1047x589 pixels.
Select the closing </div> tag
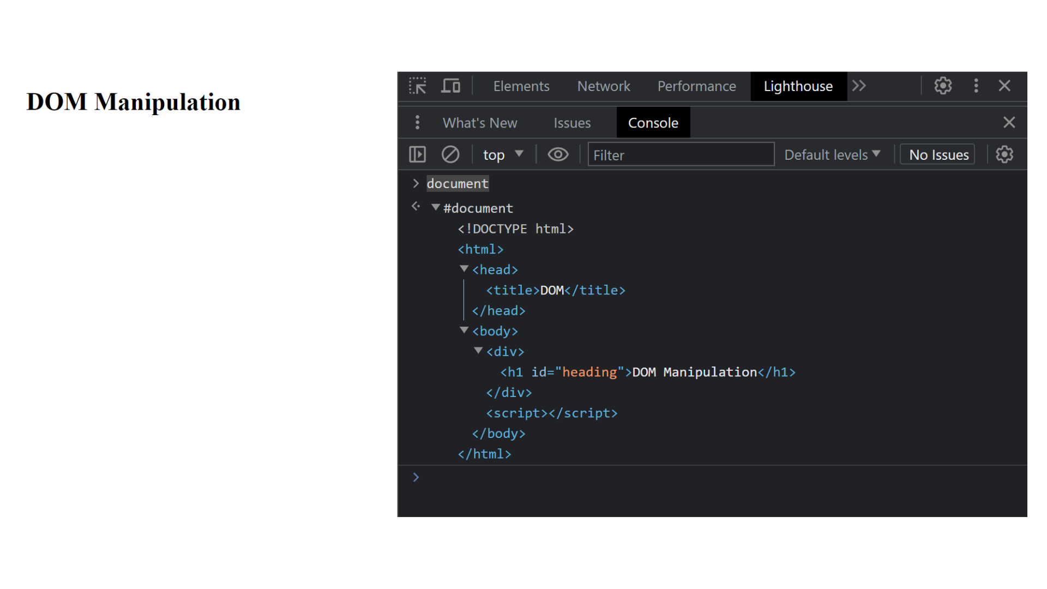[x=509, y=393]
